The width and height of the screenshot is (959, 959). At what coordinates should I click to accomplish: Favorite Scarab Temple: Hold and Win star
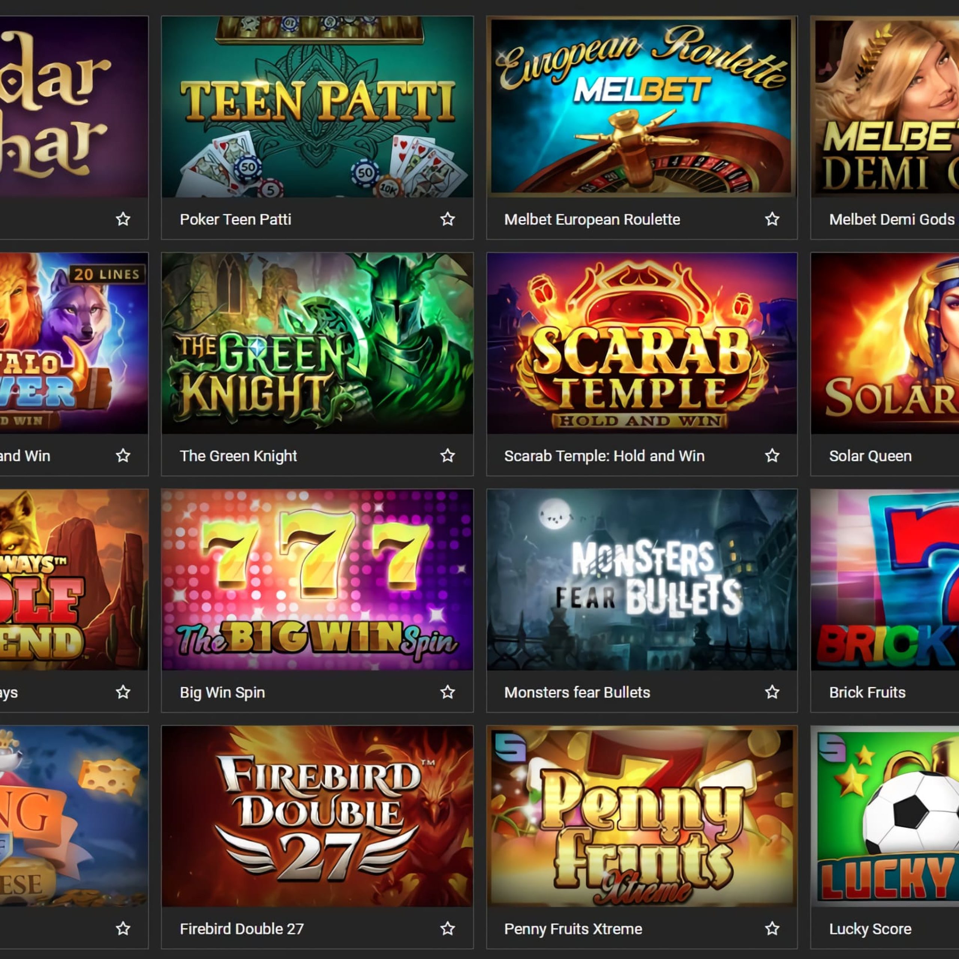772,455
